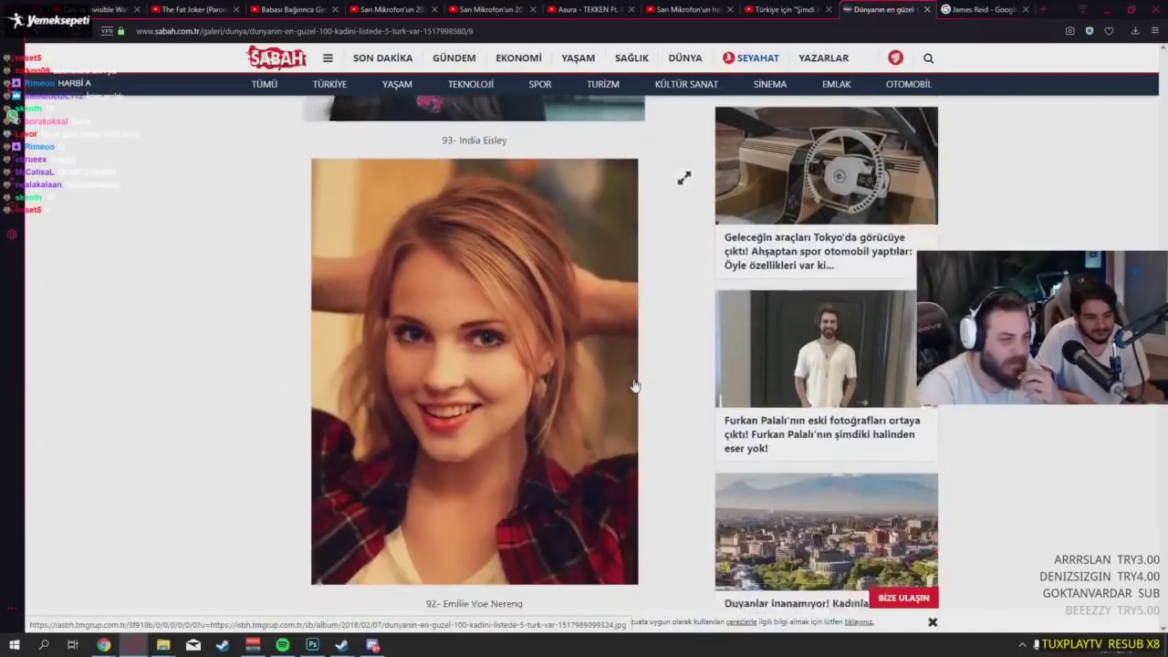The image size is (1168, 657).
Task: Toggle the ad blocker shield icon
Action: pyautogui.click(x=1089, y=31)
